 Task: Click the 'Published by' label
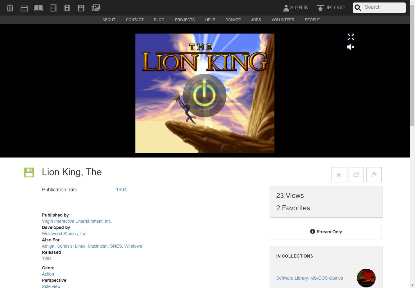(x=55, y=215)
